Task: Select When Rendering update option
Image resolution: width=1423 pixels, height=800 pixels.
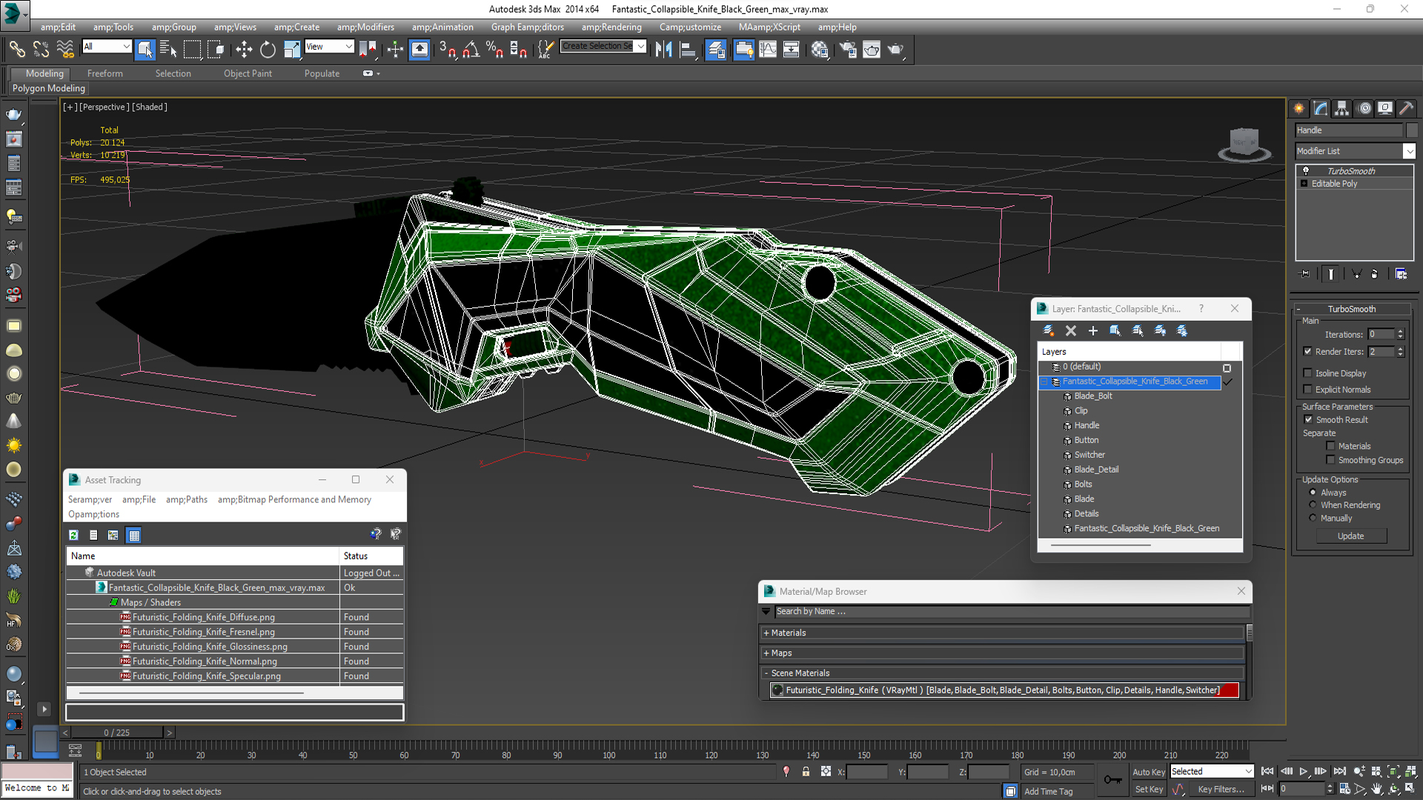Action: tap(1313, 504)
